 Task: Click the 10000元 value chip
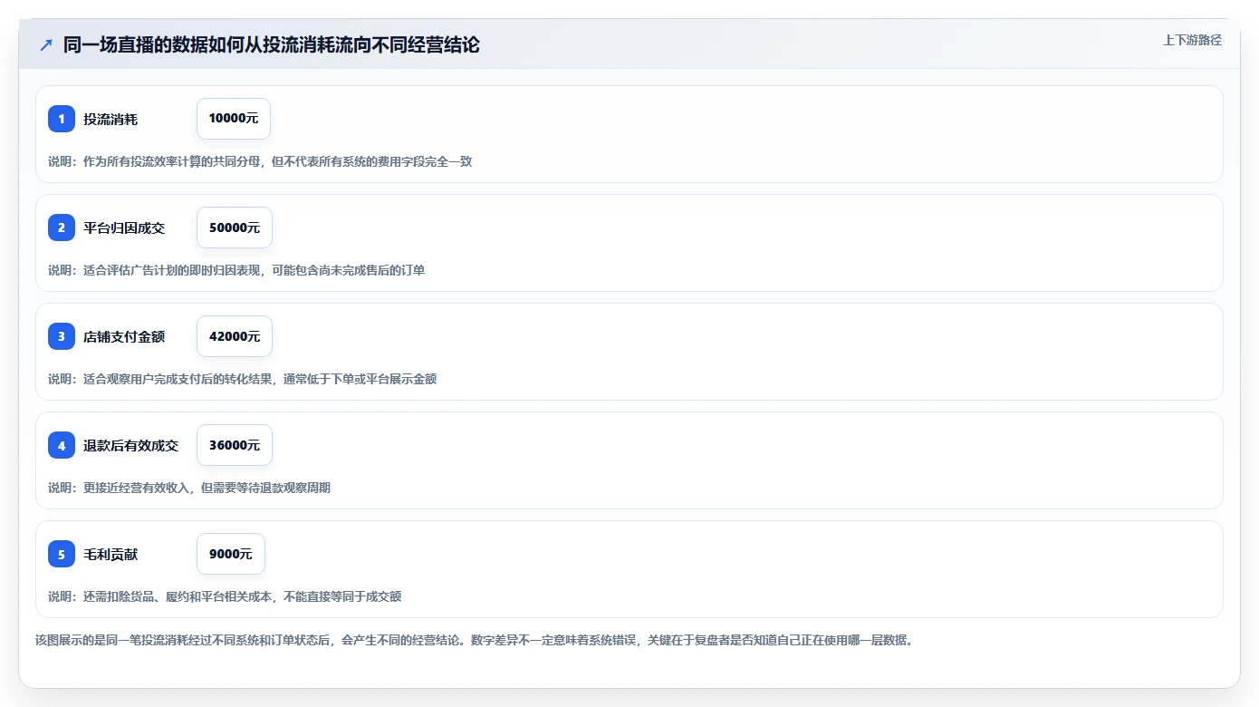tap(234, 119)
